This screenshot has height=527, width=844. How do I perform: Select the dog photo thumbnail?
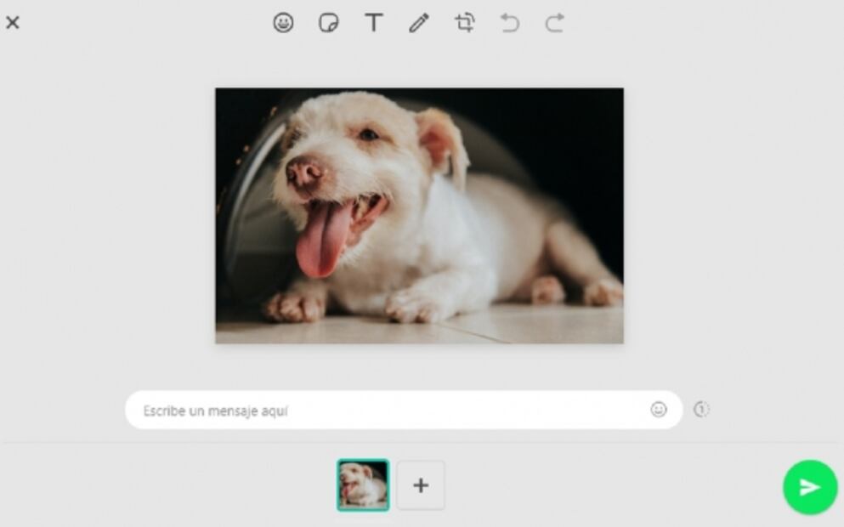[363, 485]
